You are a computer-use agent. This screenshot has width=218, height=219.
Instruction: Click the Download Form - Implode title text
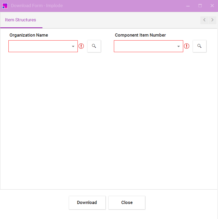point(37,6)
